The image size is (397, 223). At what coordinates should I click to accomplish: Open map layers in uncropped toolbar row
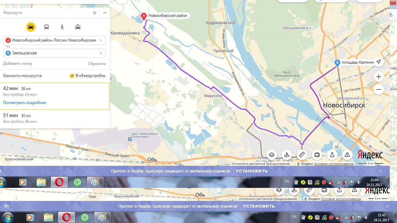tap(272, 155)
